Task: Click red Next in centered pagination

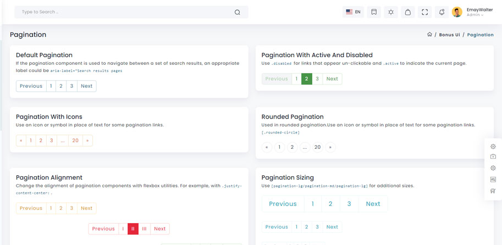Action: click(160, 229)
